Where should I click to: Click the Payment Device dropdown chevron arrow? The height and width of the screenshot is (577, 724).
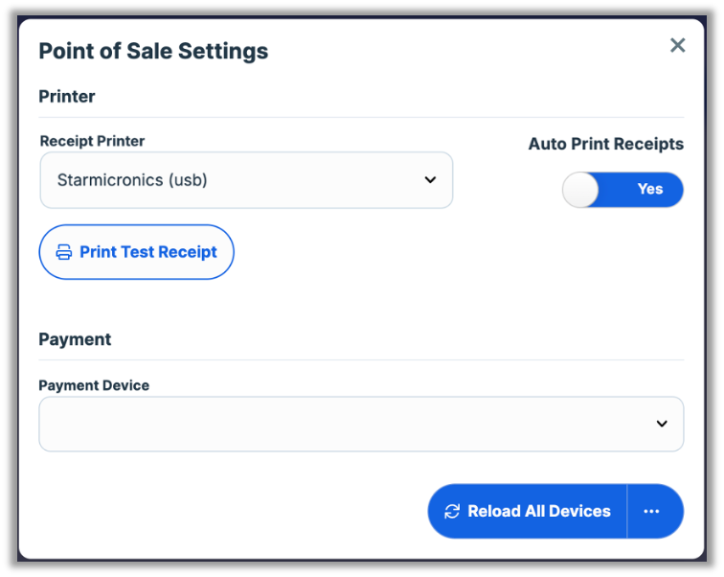661,424
